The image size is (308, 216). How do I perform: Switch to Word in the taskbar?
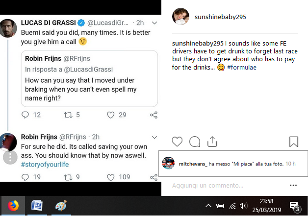37,206
